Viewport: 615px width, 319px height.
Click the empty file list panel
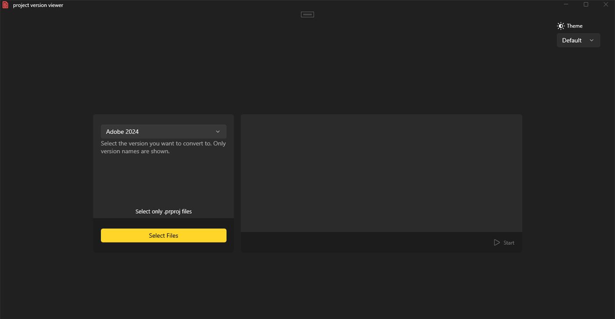point(381,173)
